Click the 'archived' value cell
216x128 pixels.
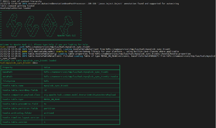[81, 113]
